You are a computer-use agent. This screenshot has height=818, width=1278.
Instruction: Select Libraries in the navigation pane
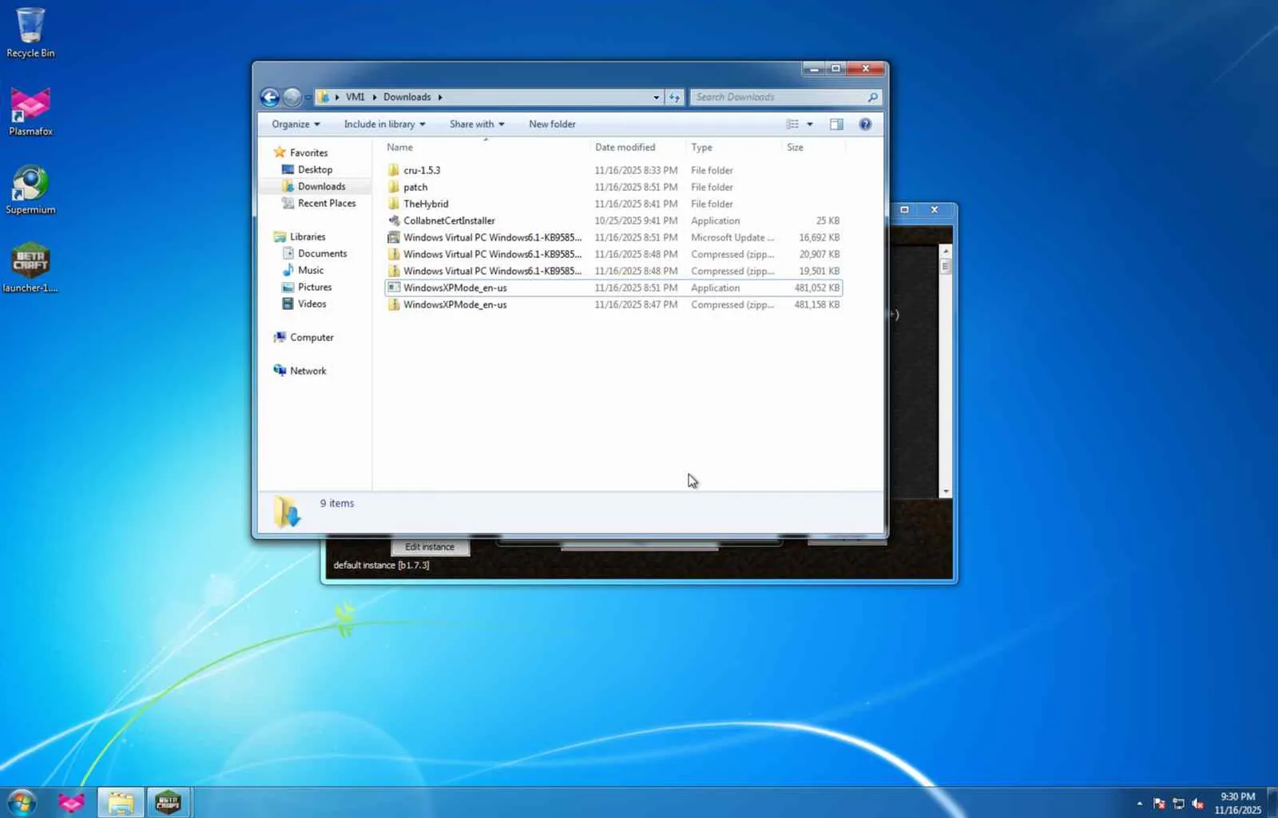[x=308, y=236]
